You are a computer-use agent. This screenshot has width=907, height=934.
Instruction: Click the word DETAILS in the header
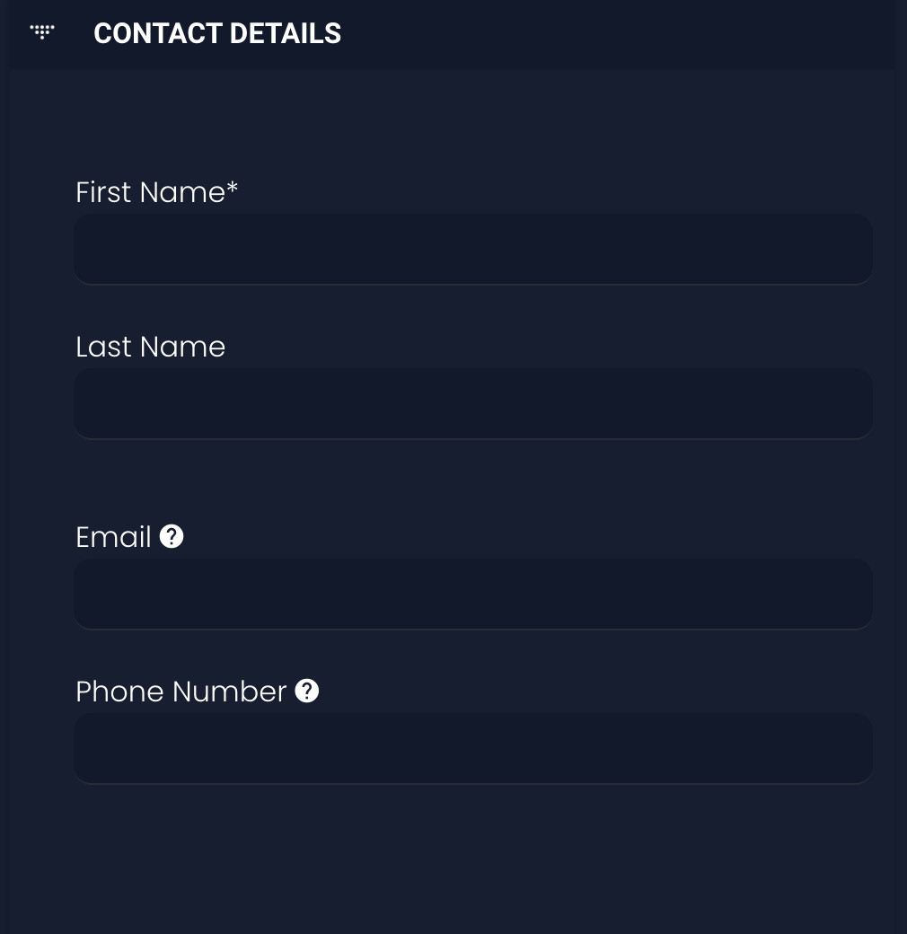click(x=285, y=33)
